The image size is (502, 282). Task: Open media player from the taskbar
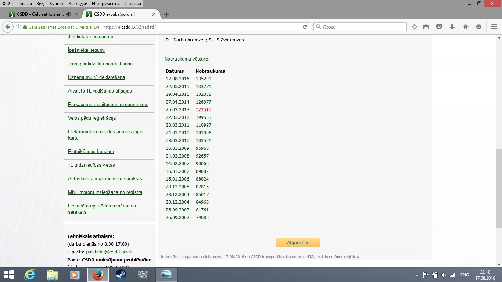75,275
